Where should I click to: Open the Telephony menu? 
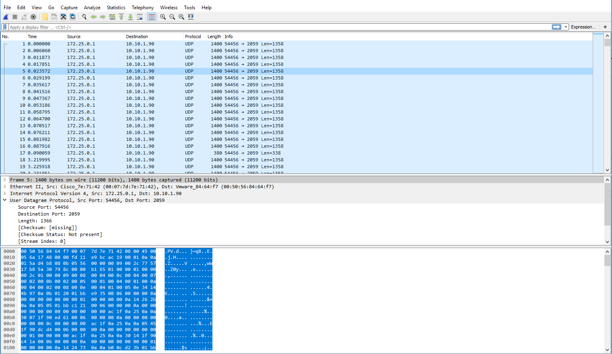(143, 7)
